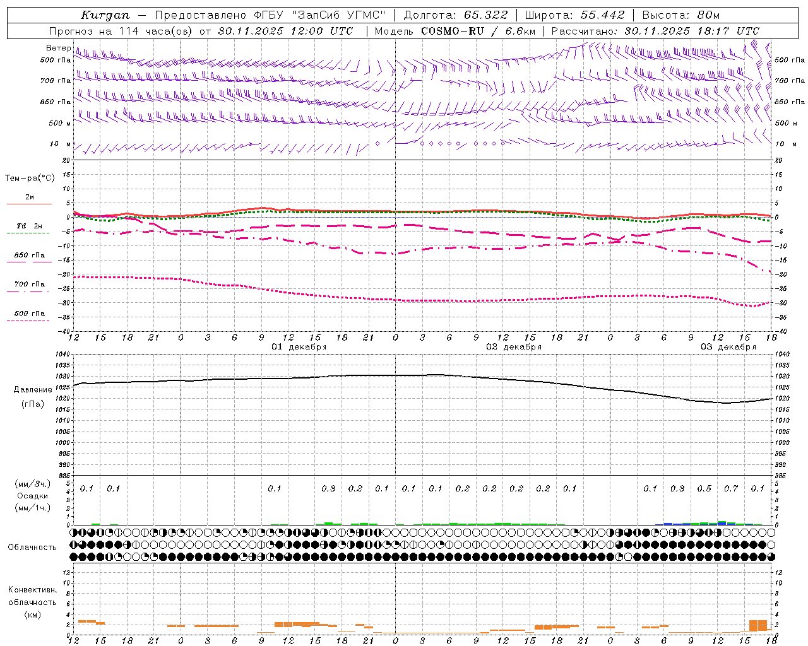Click the dotted pink line sample under temperature-legend 500 гПа

click(x=28, y=320)
